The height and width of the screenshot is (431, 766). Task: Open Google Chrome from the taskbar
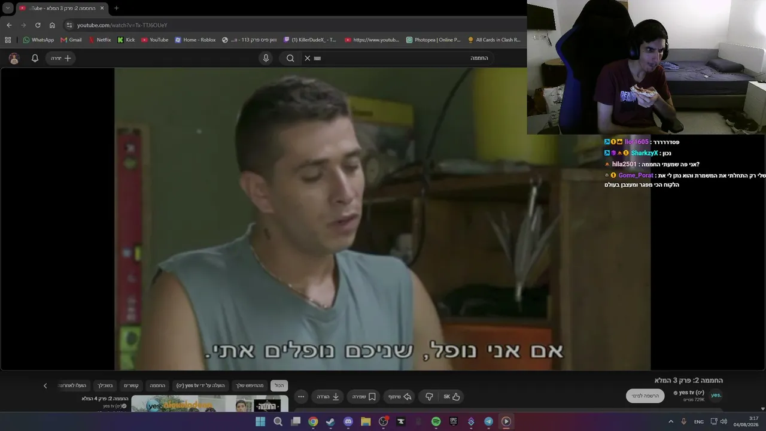click(313, 421)
